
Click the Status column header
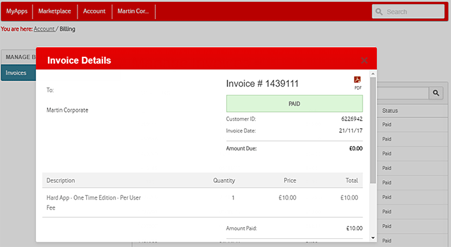390,111
